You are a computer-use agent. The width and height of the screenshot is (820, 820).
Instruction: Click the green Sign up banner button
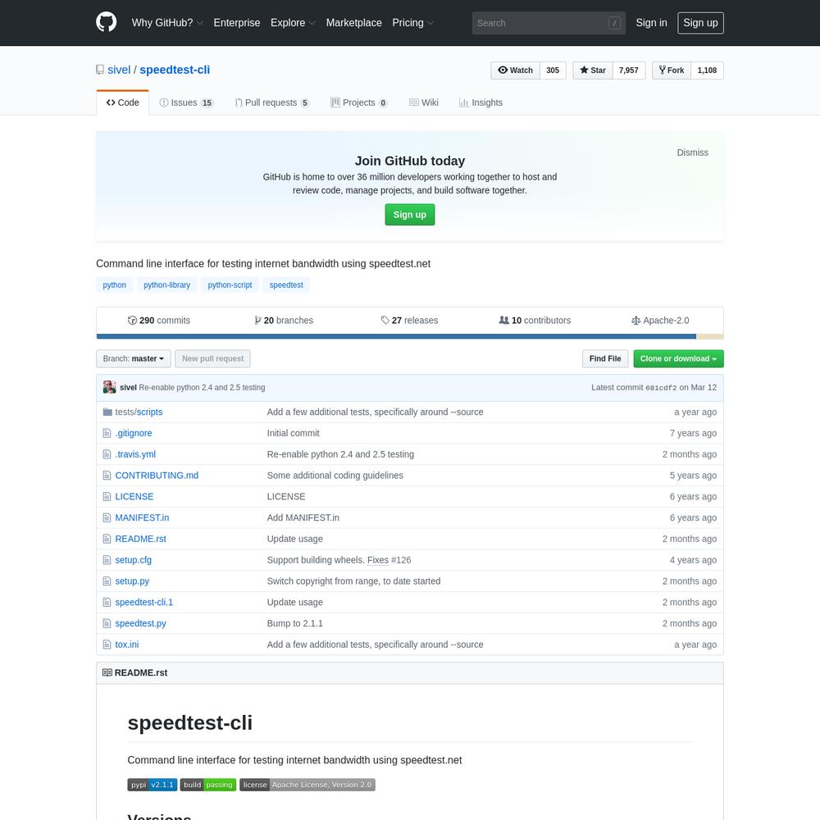tap(410, 214)
